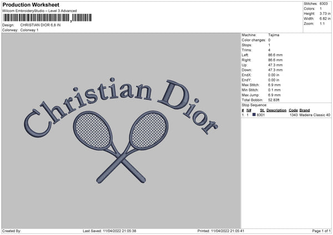Click brand 'Madeira Classic 40'
Image resolution: width=333 pixels, height=235 pixels.
315,115
